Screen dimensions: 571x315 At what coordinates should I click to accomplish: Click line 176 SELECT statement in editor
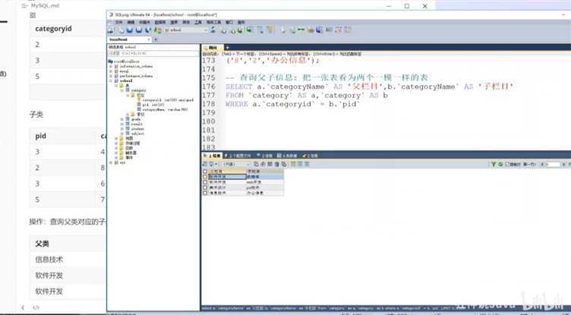click(x=369, y=87)
